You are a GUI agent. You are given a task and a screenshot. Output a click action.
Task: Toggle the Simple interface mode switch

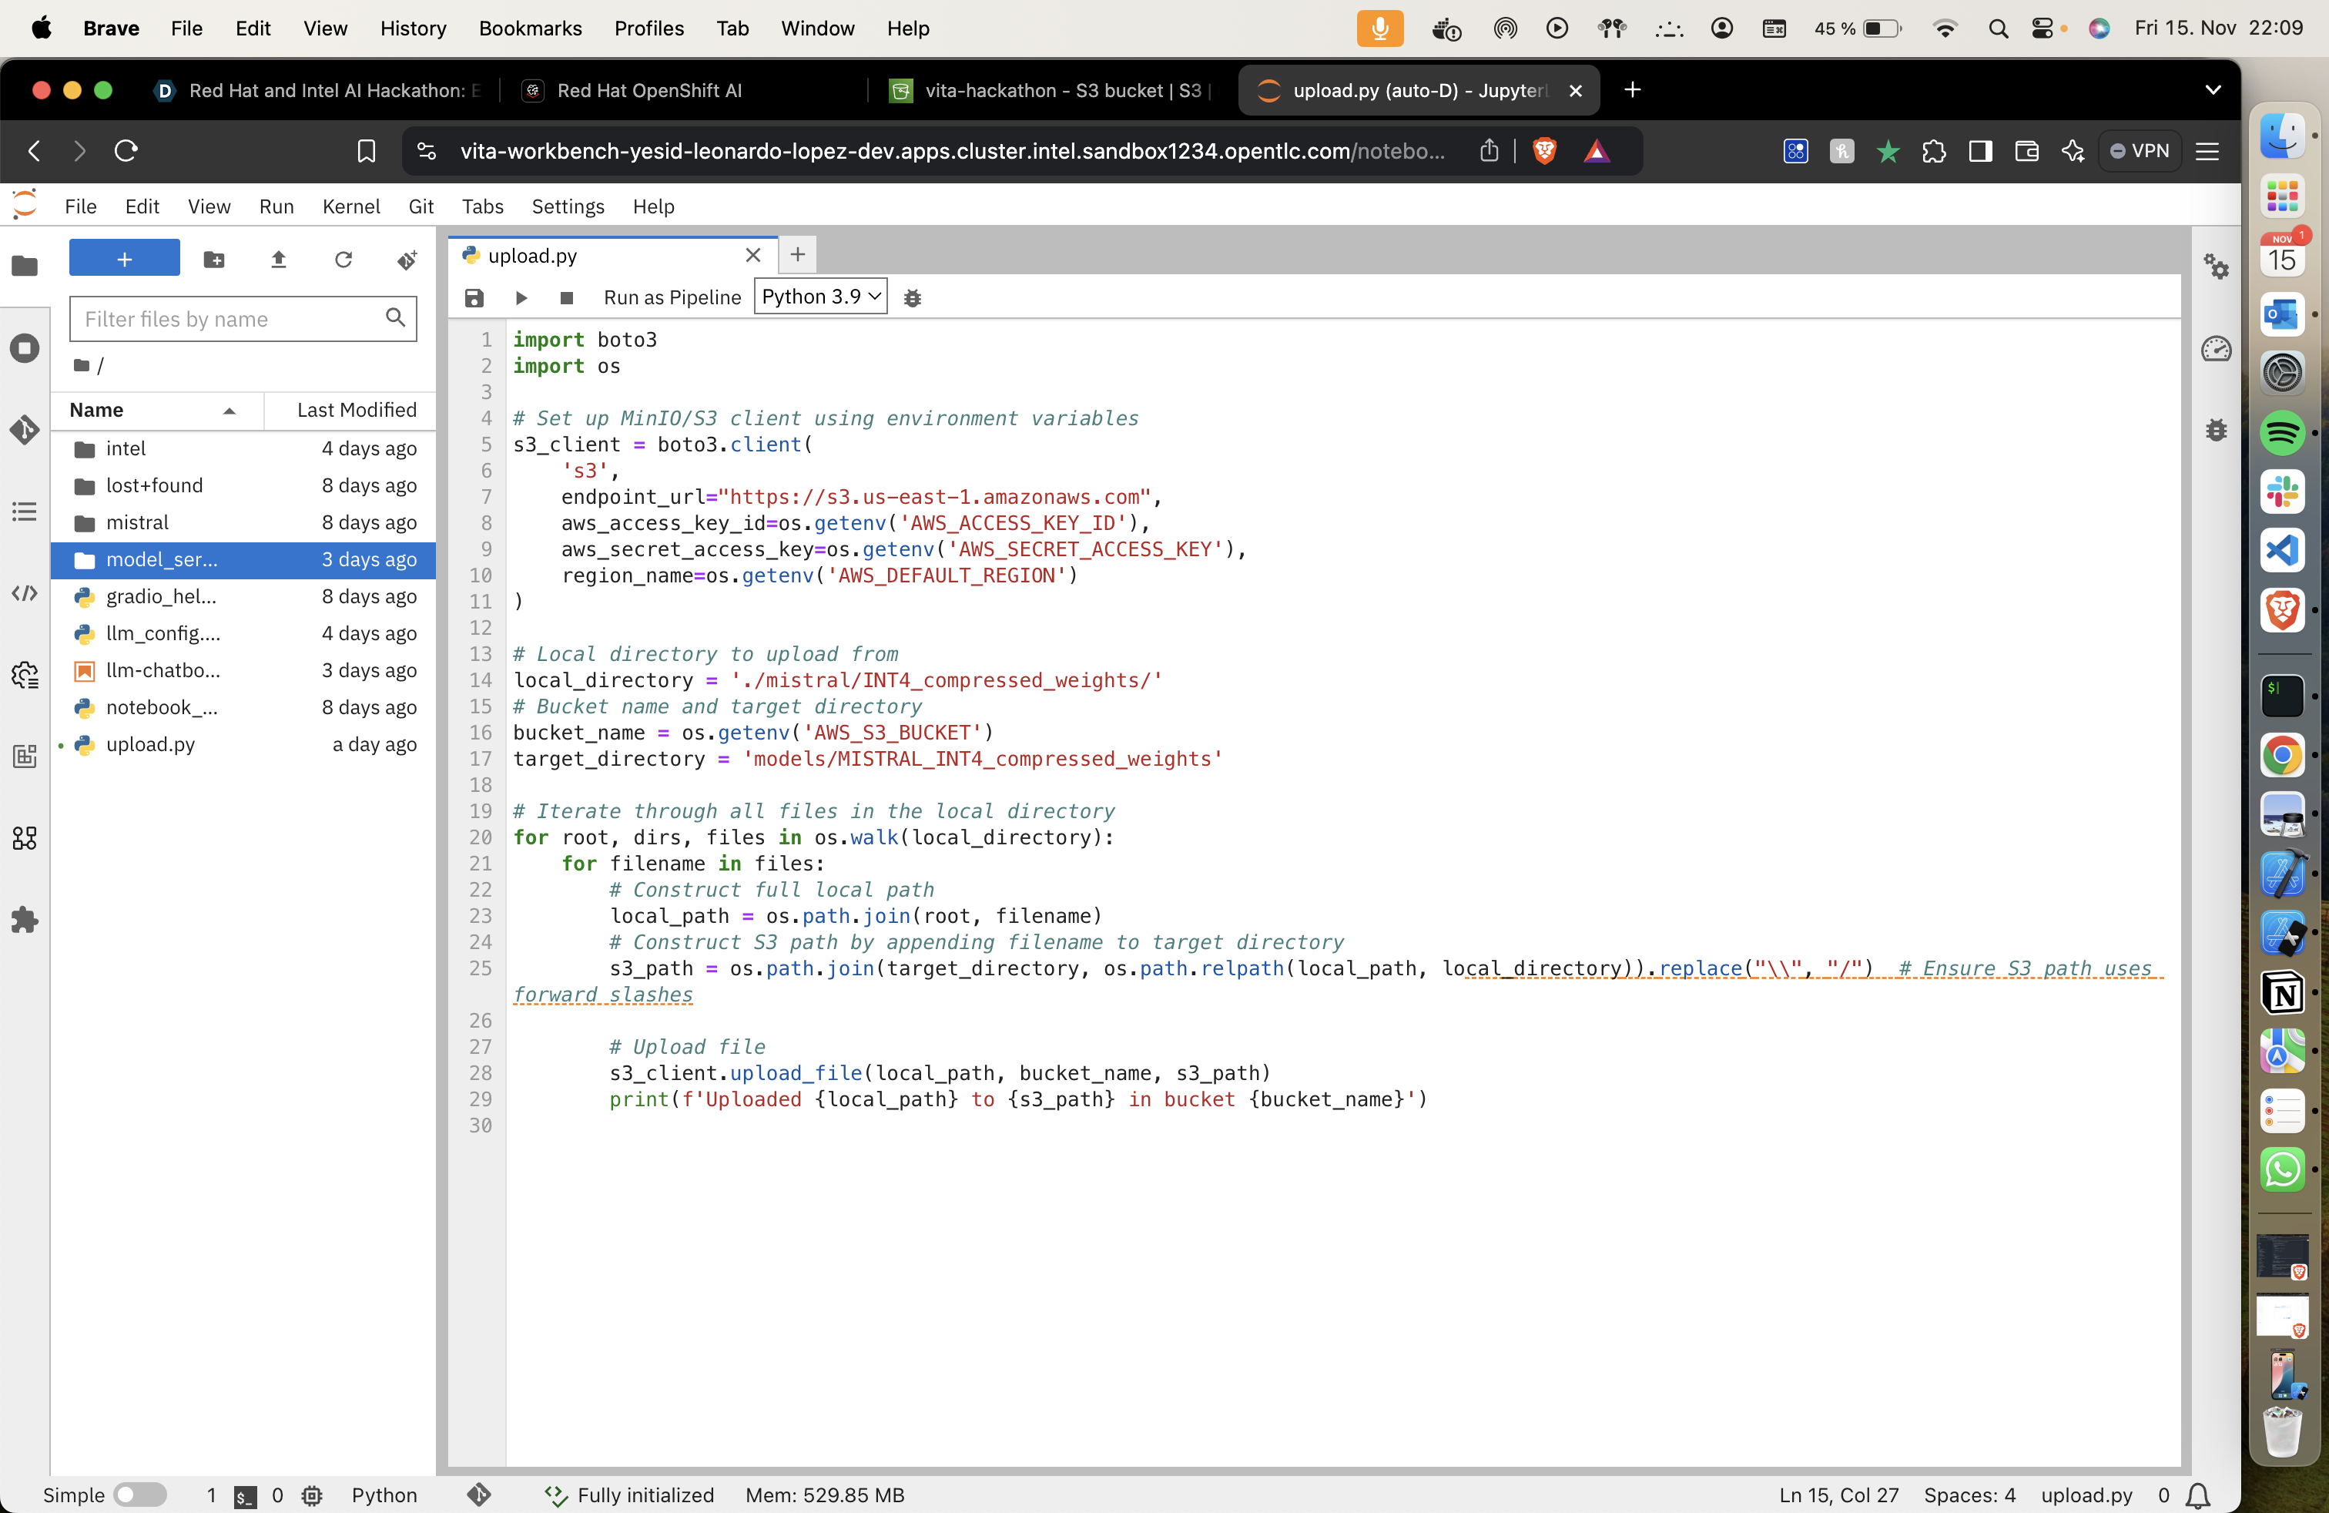click(140, 1495)
